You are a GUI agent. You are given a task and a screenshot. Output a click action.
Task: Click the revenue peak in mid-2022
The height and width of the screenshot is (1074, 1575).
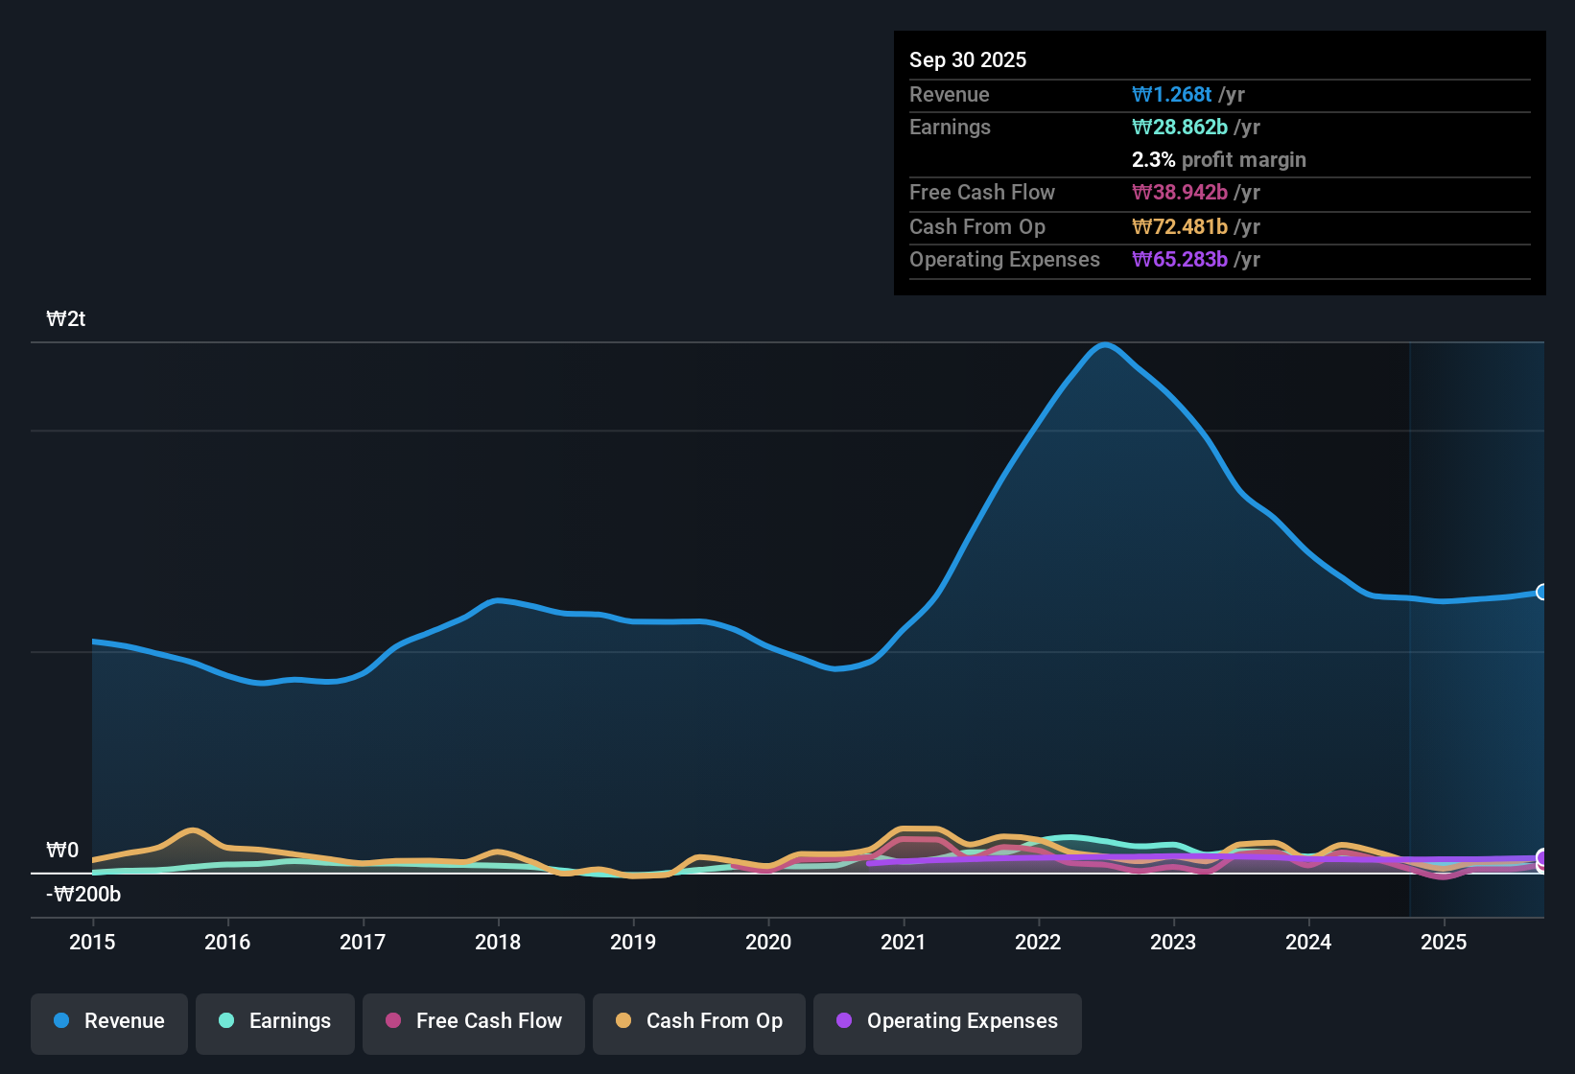coord(1105,345)
